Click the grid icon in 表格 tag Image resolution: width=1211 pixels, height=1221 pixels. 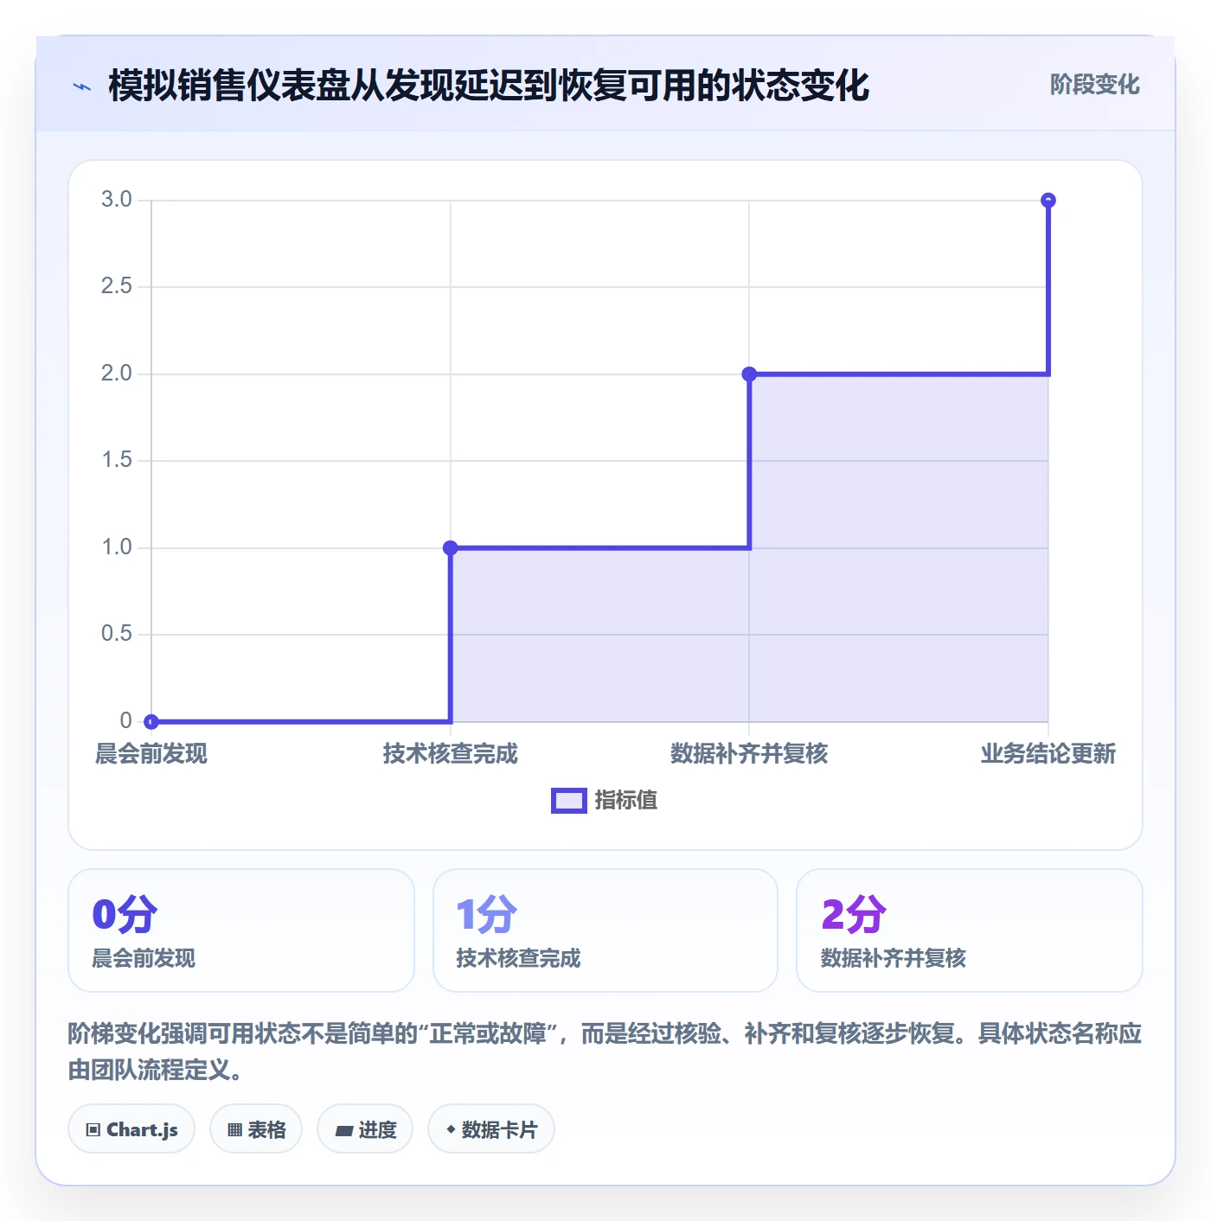234,1129
